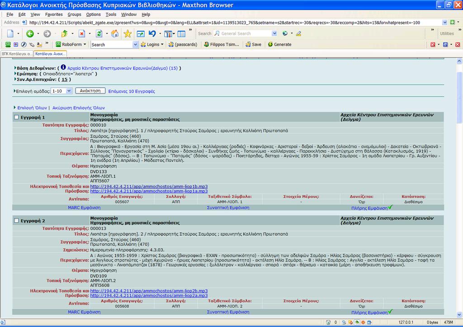Open the amm-liop1b.mp3 link

point(149,187)
